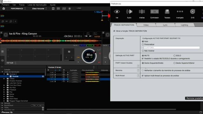Open the DVS preferences category
203x114 pixels.
[x=193, y=12]
